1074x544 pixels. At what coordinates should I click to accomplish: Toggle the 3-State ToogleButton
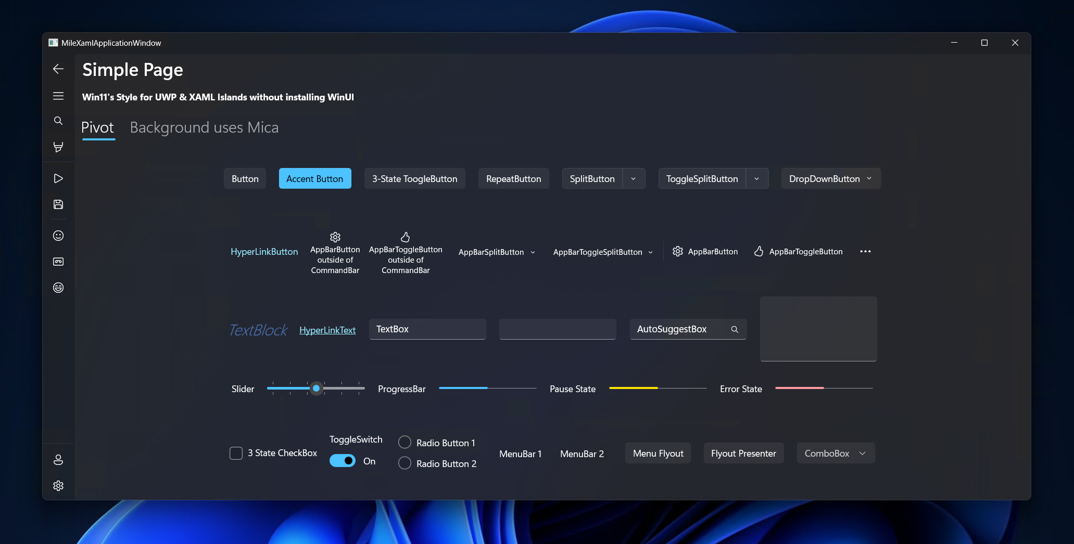click(x=414, y=178)
